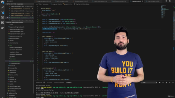Collapse the UDEMY-ANGULAR-COURSE section
Image resolution: width=175 pixels, height=98 pixels.
(6, 22)
